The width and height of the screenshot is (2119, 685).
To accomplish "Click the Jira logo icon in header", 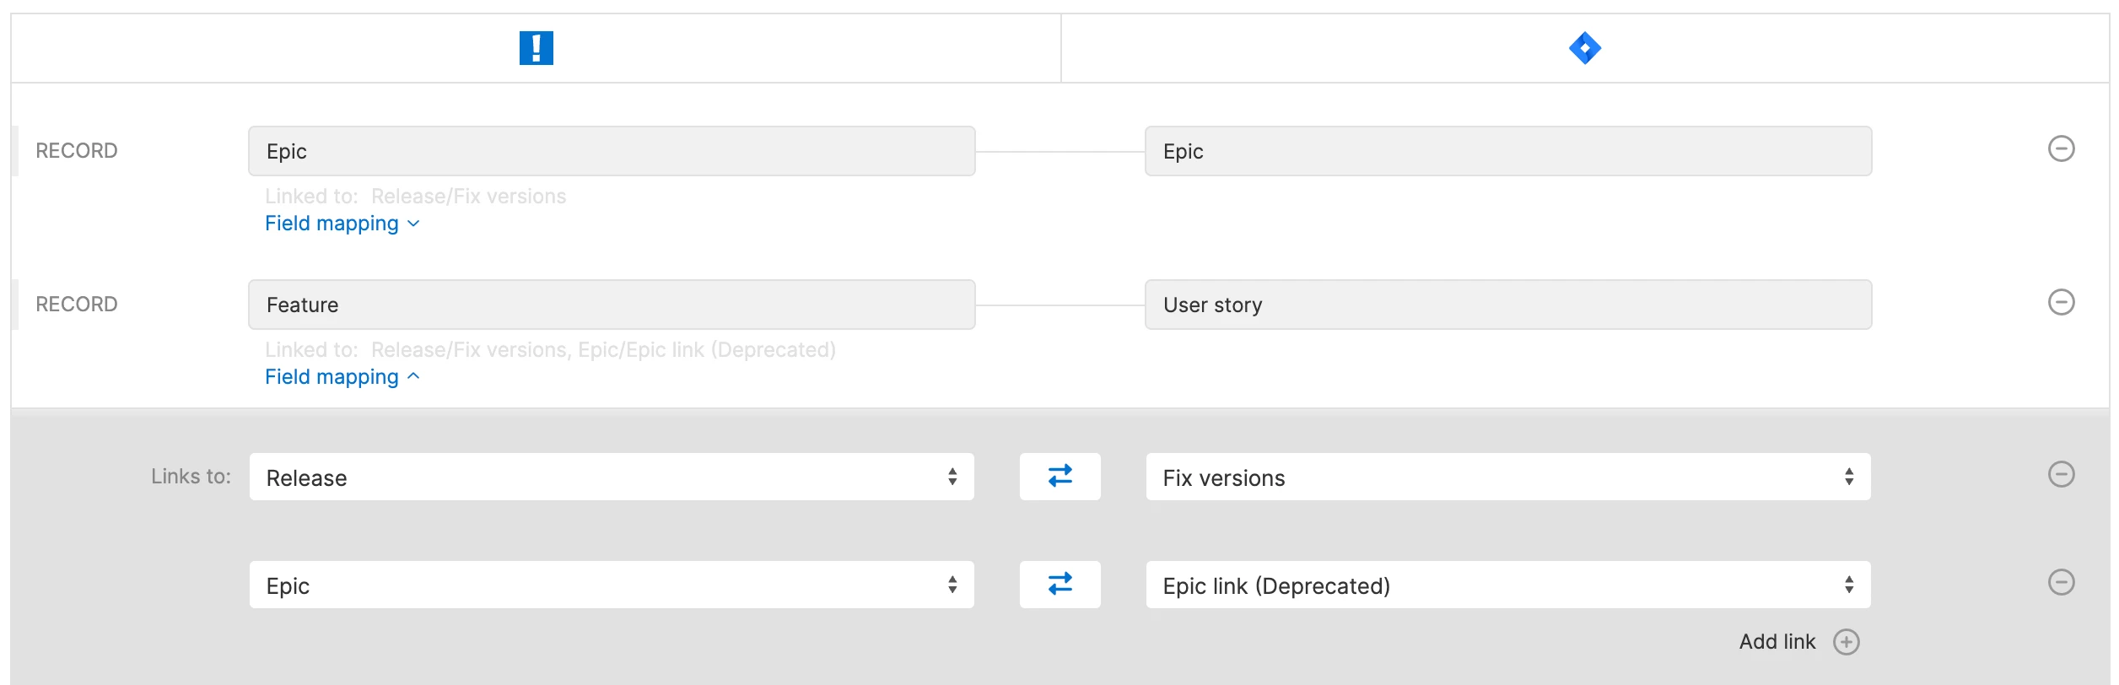I will coord(1584,48).
